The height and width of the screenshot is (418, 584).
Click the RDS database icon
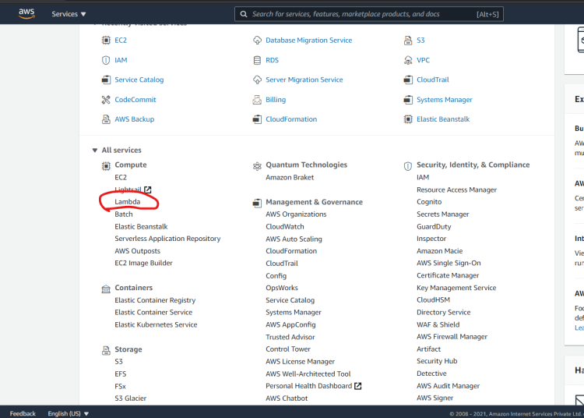257,60
